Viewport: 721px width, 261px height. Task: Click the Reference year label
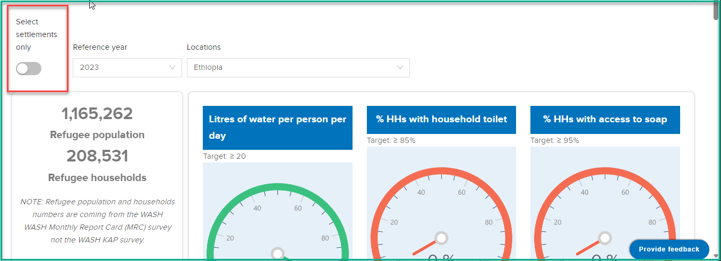pos(100,47)
